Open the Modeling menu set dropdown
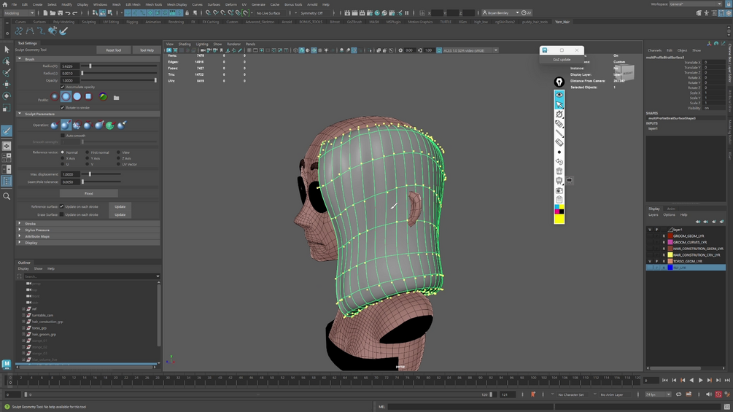The image size is (733, 412). point(19,13)
